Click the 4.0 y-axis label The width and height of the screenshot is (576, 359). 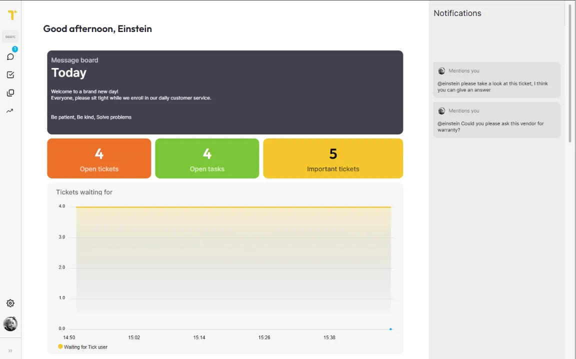[x=61, y=206]
